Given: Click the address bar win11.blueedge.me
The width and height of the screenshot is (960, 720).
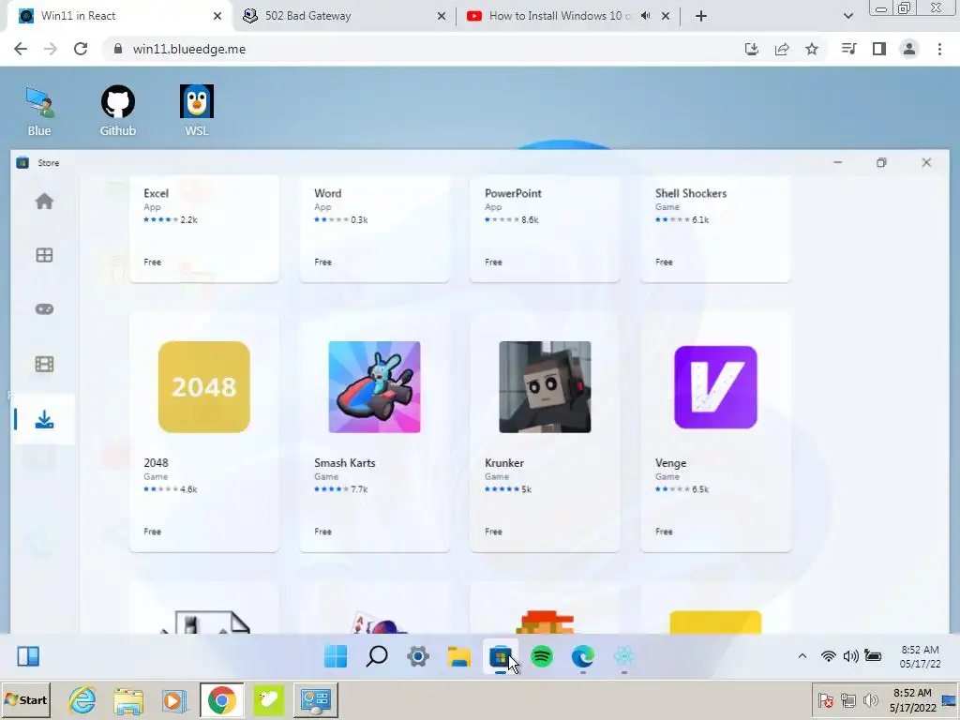Looking at the screenshot, I should pos(189,49).
